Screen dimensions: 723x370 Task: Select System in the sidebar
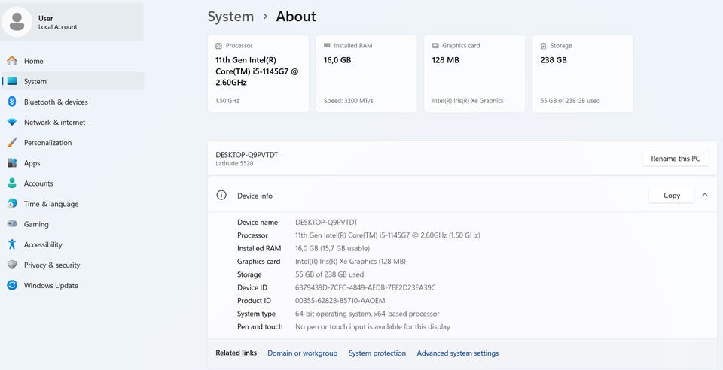coord(73,81)
